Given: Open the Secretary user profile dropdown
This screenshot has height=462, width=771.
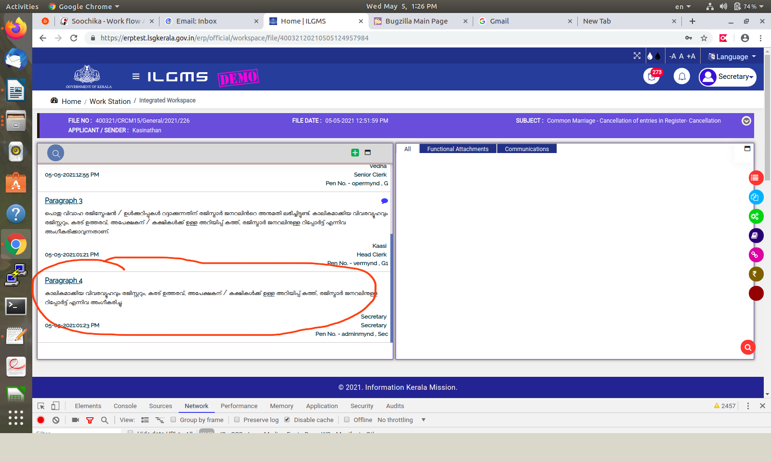Looking at the screenshot, I should (728, 77).
